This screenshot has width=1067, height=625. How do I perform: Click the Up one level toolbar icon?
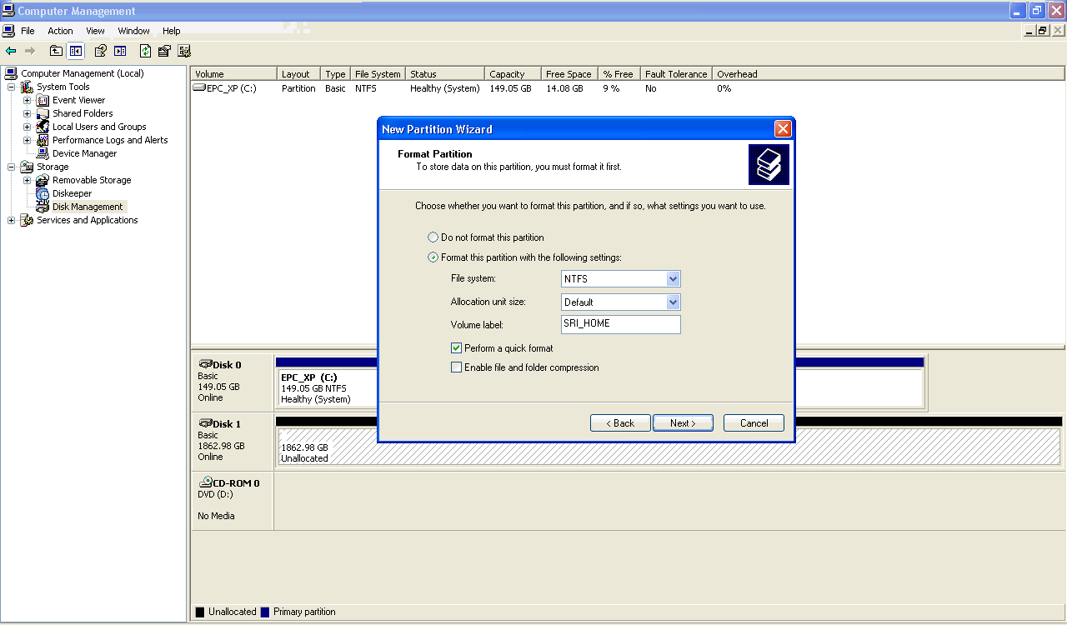point(56,51)
